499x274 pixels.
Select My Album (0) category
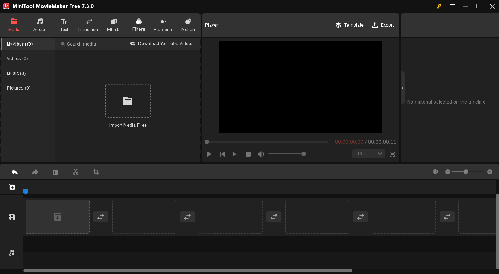(x=28, y=44)
